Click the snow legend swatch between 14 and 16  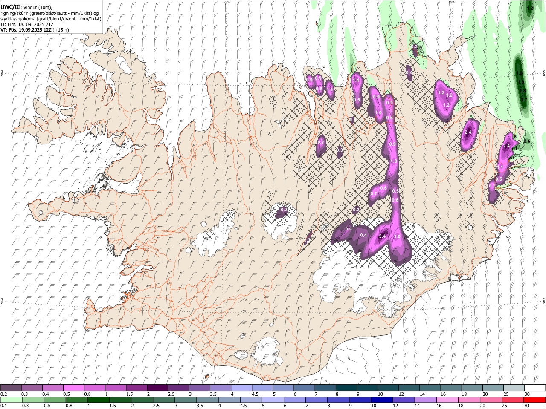point(430,388)
